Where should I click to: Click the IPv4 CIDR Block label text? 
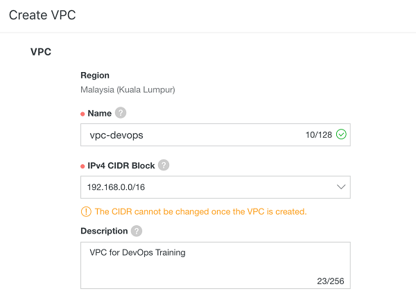(121, 165)
